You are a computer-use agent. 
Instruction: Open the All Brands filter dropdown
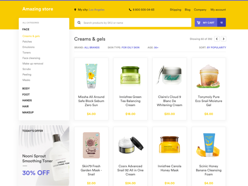point(92,47)
